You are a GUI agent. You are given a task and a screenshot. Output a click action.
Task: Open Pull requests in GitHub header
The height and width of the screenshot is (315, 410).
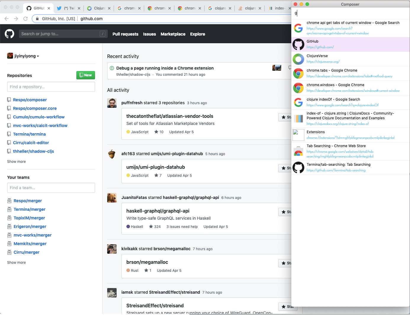coord(125,34)
